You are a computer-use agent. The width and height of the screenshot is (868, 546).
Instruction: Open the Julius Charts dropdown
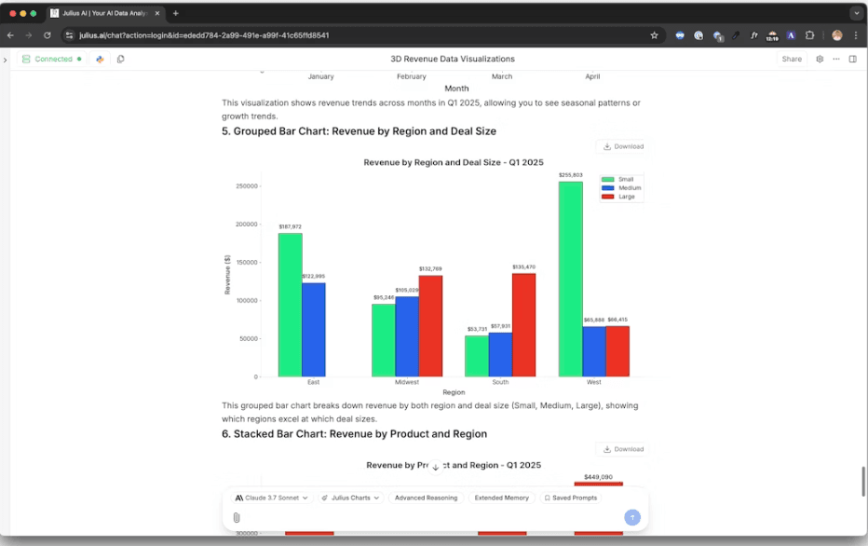tap(349, 498)
